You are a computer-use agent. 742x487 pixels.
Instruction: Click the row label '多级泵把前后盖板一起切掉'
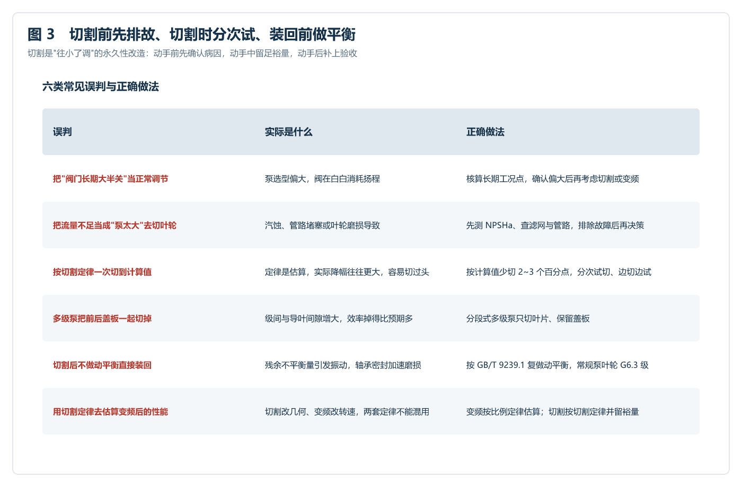[x=102, y=319]
